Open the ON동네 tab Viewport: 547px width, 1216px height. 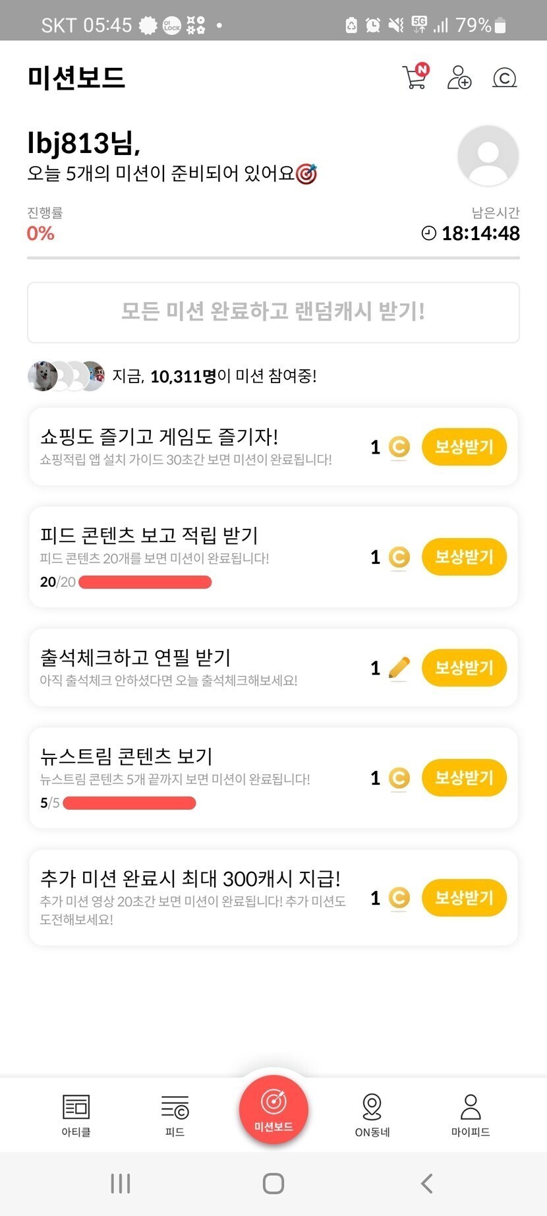(x=372, y=1114)
